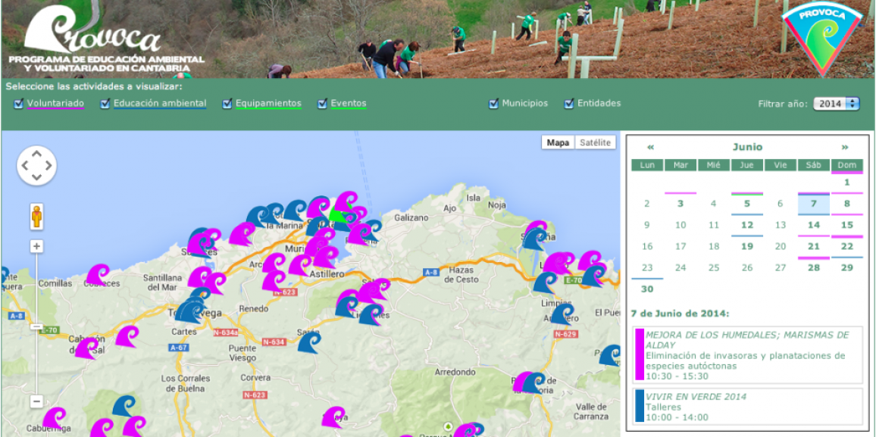Screen dimensions: 876x437
Task: Zoom out with the minus button
Action: pos(37,401)
